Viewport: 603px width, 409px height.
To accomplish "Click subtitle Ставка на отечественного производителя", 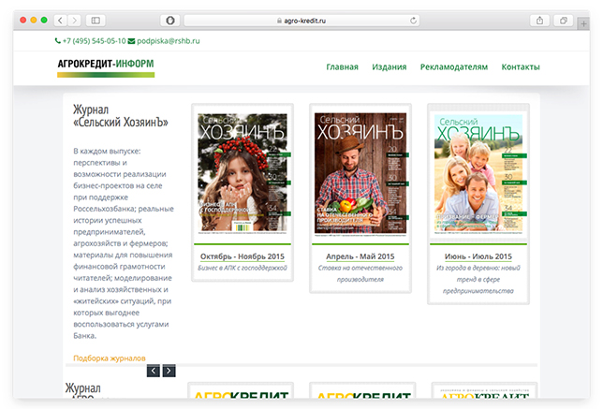I will [360, 273].
